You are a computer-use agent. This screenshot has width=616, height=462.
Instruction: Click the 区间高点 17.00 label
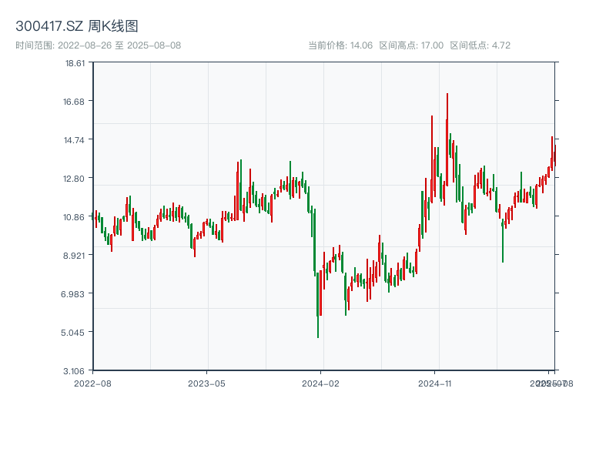[411, 45]
